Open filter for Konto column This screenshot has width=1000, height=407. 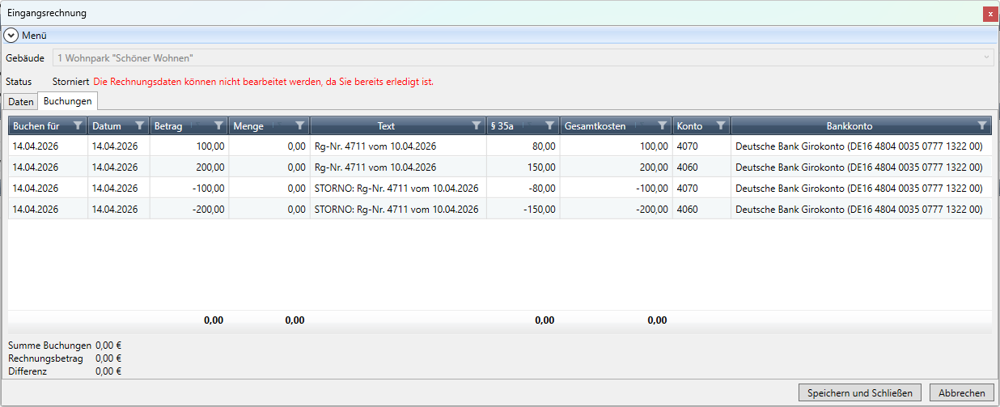point(721,126)
